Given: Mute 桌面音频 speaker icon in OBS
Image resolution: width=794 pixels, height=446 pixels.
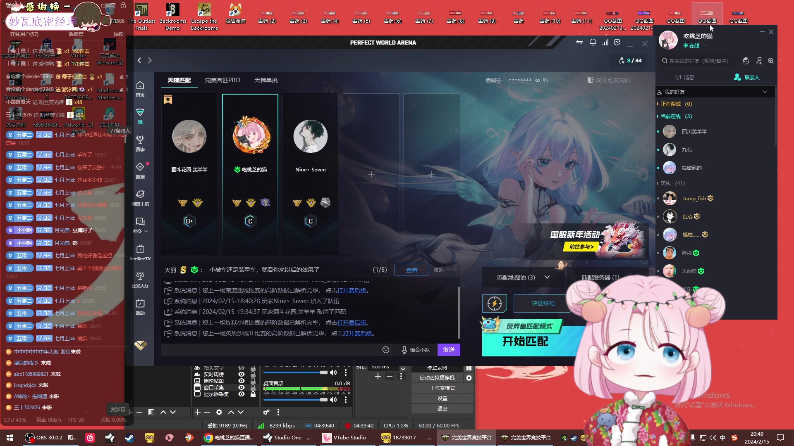Looking at the screenshot, I should coord(333,400).
